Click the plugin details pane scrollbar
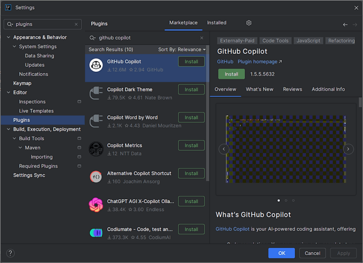Screen dimensions: 363x263 (360, 102)
